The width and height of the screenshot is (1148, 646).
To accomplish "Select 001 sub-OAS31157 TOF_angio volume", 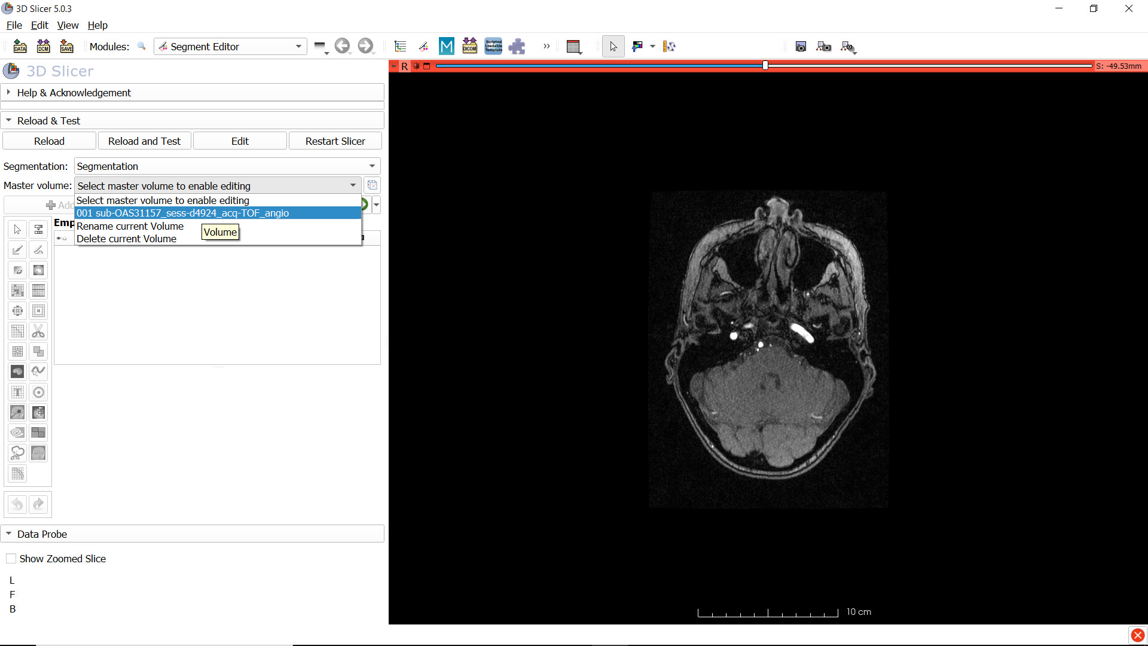I will (x=182, y=213).
